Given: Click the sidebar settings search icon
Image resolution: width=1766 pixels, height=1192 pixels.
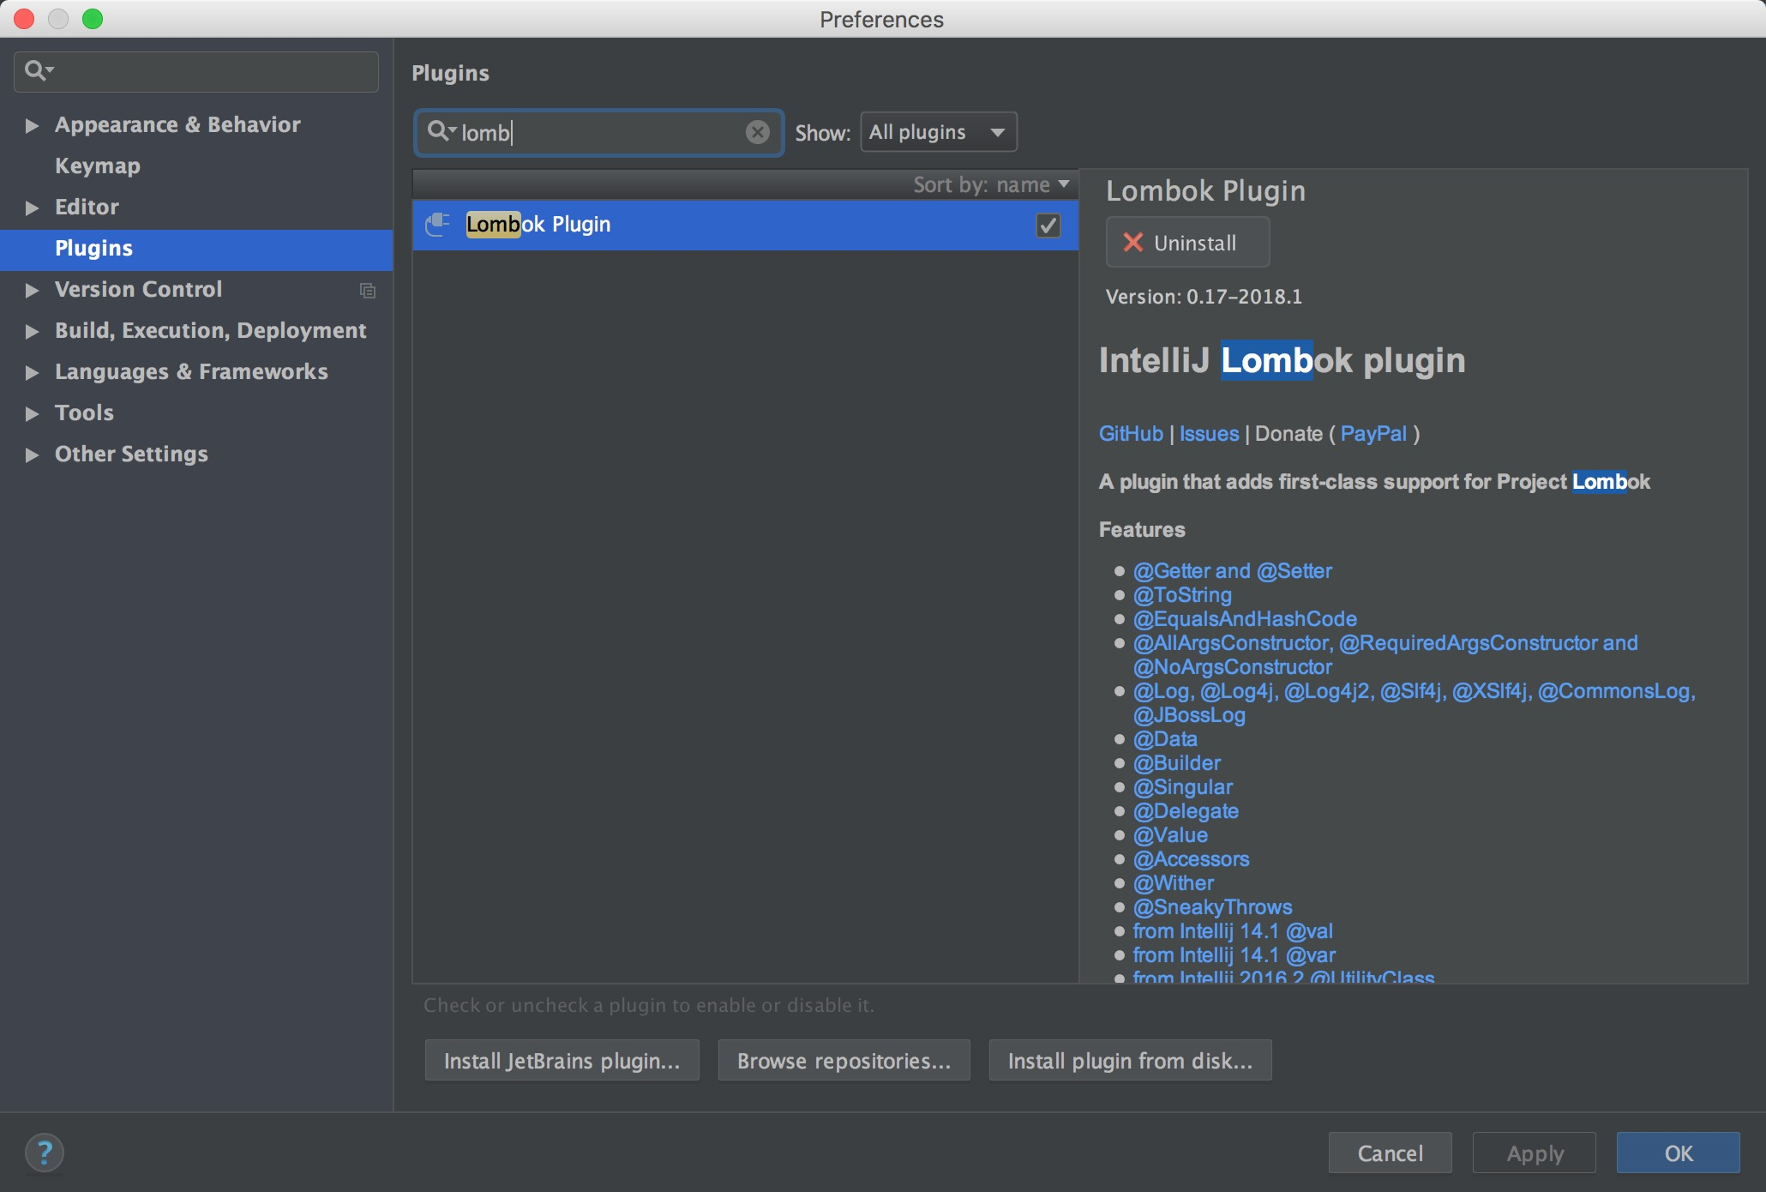Looking at the screenshot, I should [x=37, y=70].
